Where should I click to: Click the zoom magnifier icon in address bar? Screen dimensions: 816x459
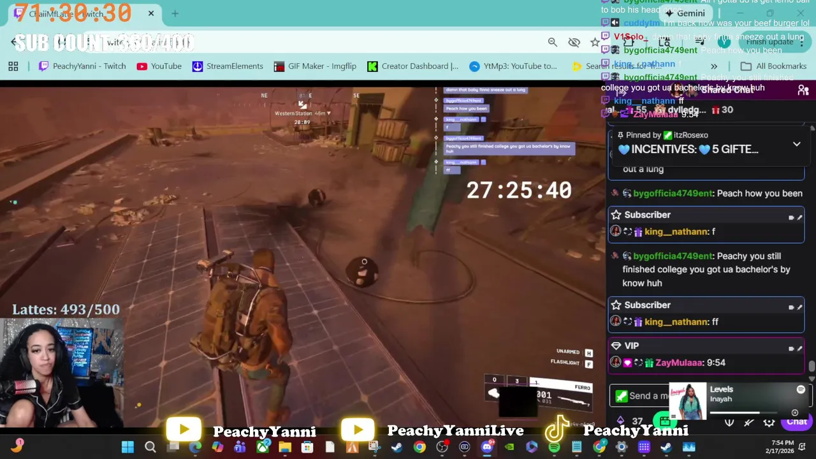pyautogui.click(x=553, y=42)
